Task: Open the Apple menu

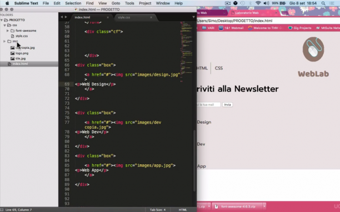Action: (7, 3)
